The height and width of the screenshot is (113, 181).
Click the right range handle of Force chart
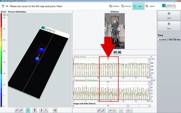coord(149,60)
